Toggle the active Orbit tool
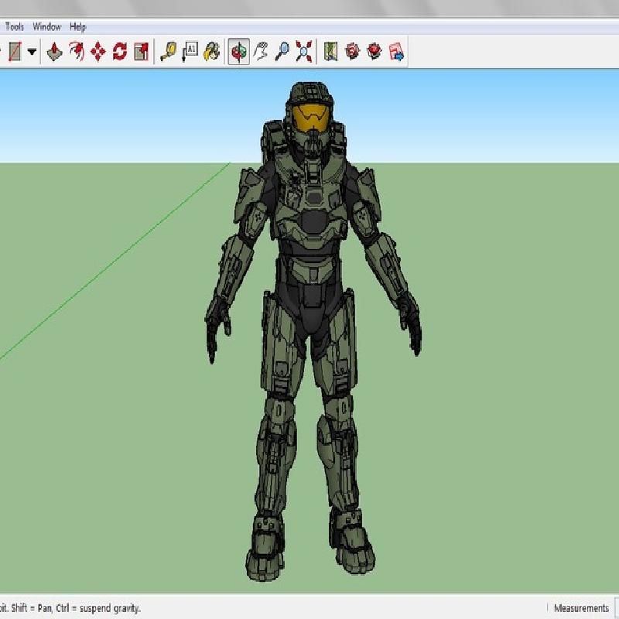Screen dimensions: 619x619 tap(238, 52)
